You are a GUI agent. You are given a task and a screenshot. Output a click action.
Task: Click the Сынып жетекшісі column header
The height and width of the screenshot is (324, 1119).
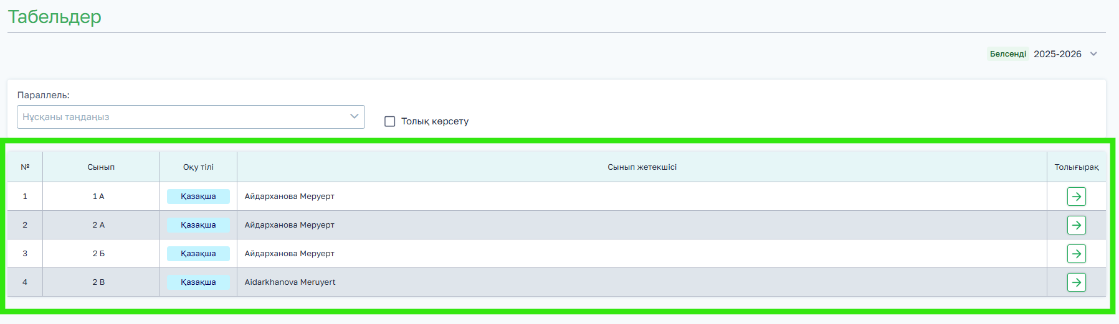[x=642, y=167]
